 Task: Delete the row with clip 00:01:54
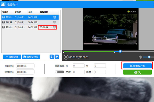click(x=54, y=27)
